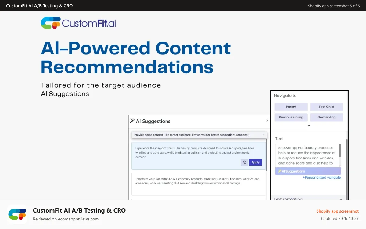366x229 pixels.
Task: Click 'Shopify app screenshot 5 of 5' header text
Action: pyautogui.click(x=334, y=6)
